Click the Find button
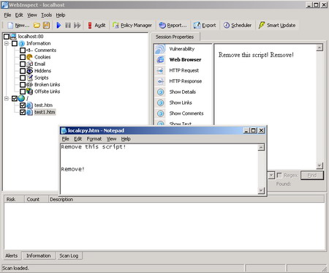Screen dimensions: 329x273 pos(312,175)
